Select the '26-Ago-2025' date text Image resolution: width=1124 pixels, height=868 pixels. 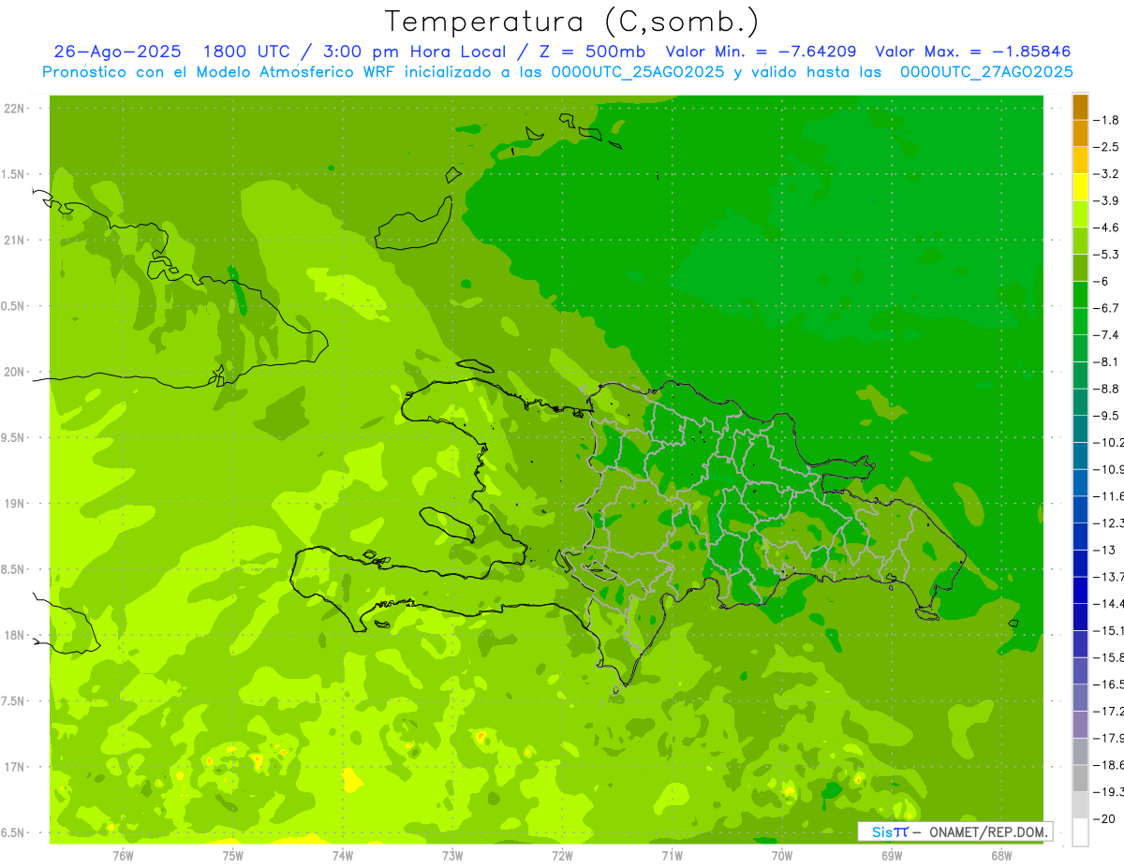pos(117,51)
